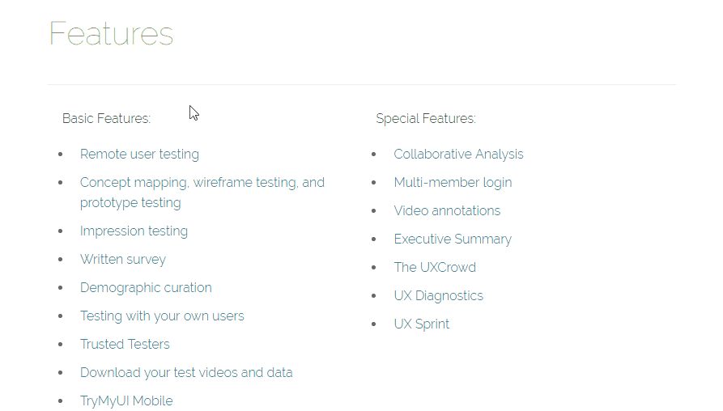Open the UX Sprint link
Viewport: 723px width, 411px height.
422,324
